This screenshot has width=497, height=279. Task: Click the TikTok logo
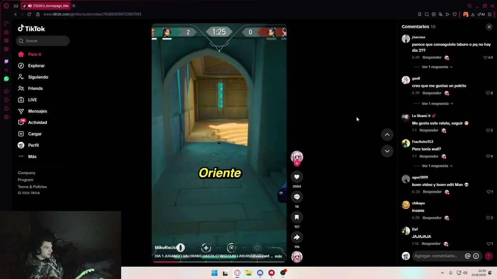(x=31, y=28)
